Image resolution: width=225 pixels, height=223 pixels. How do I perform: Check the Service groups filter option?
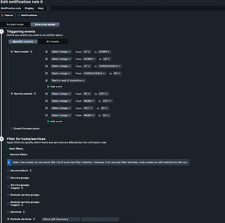coord(8,178)
